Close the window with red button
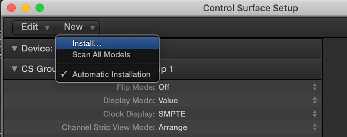Screen dimensions: 347x137 [12, 8]
